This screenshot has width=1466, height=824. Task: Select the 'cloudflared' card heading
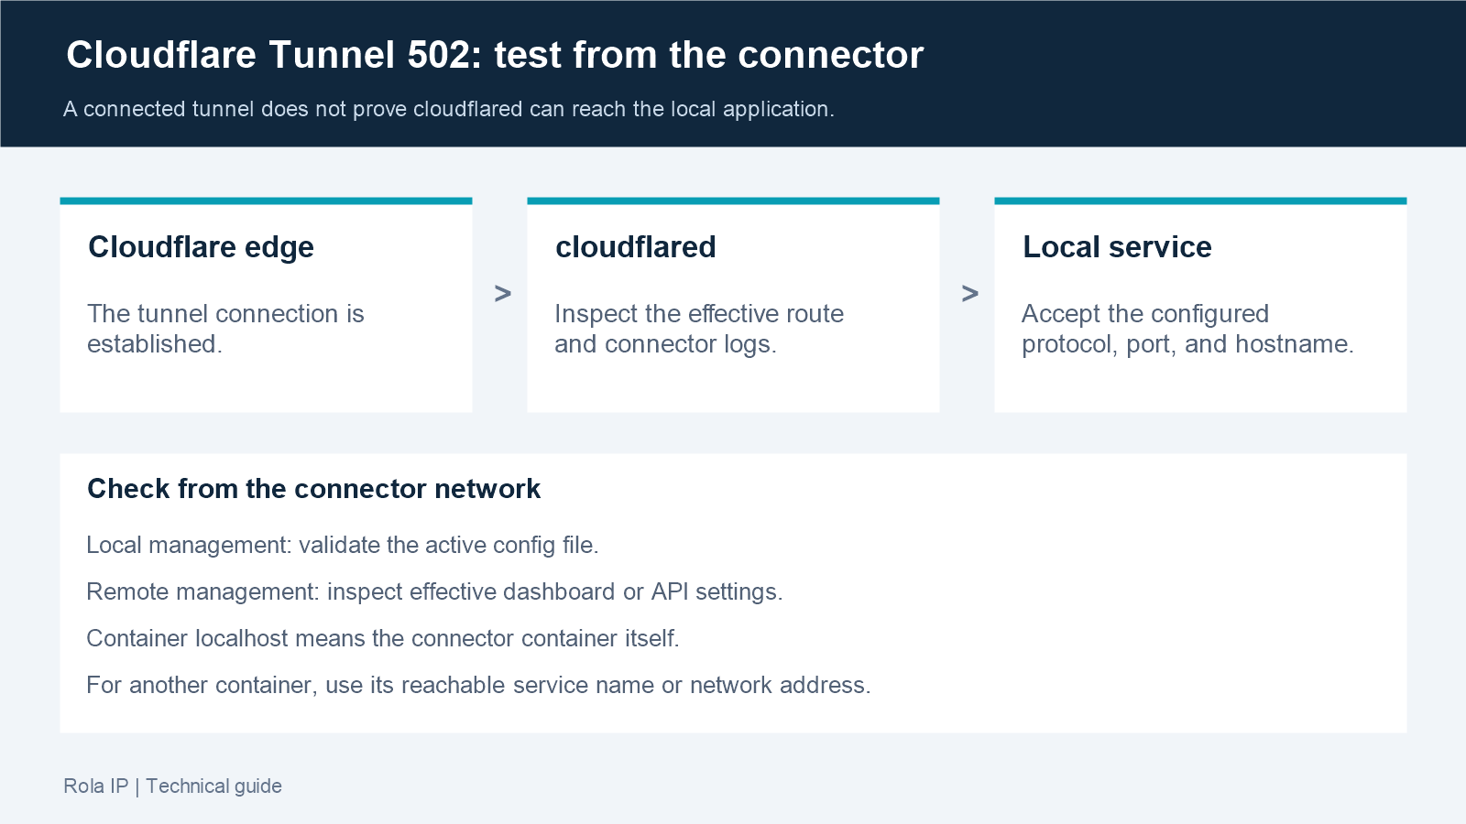(635, 247)
